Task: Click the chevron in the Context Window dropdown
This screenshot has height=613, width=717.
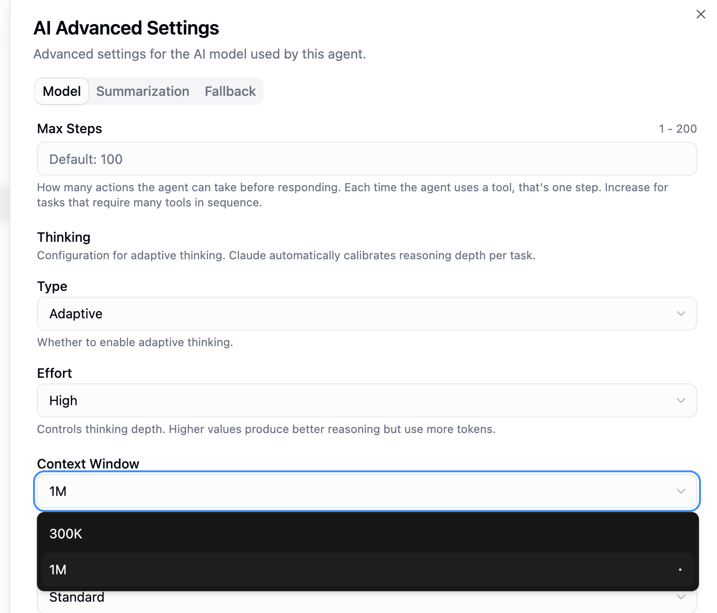Action: (x=681, y=491)
